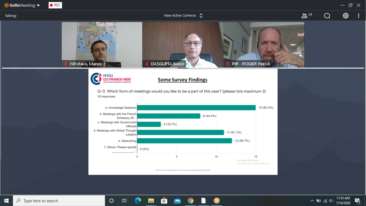Screen dimensions: 366x206
Task: Open File Explorer from the taskbar
Action: pyautogui.click(x=151, y=201)
